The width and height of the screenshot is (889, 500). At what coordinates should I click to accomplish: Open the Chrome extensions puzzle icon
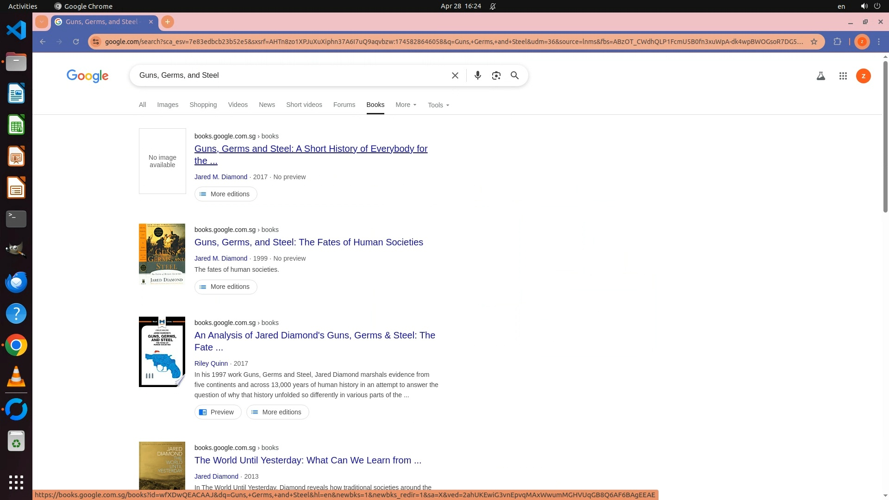tap(837, 42)
